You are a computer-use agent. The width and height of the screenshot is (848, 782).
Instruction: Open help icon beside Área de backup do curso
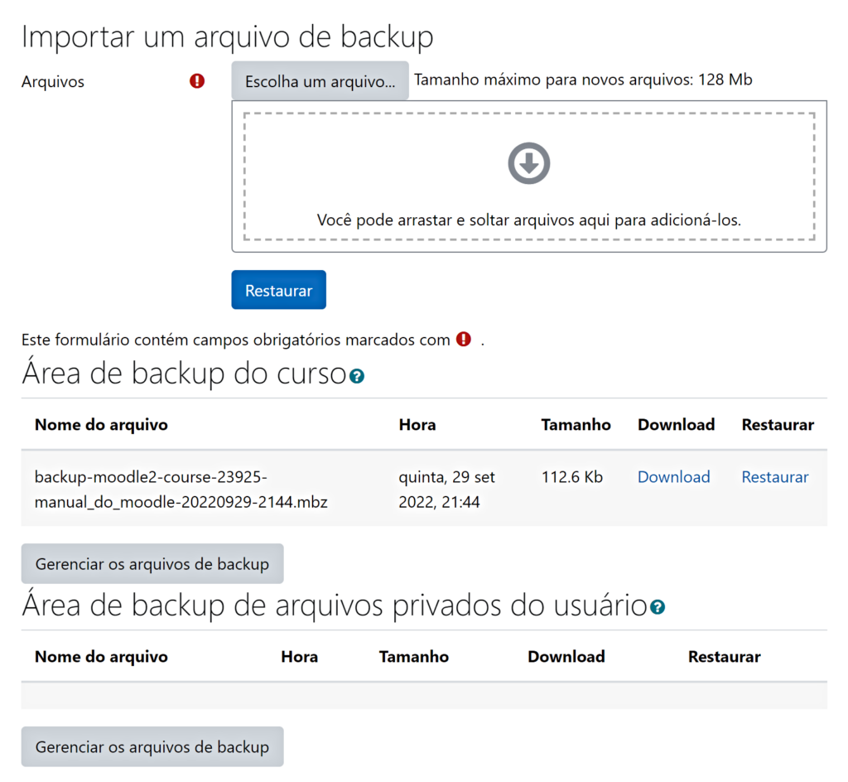[356, 376]
